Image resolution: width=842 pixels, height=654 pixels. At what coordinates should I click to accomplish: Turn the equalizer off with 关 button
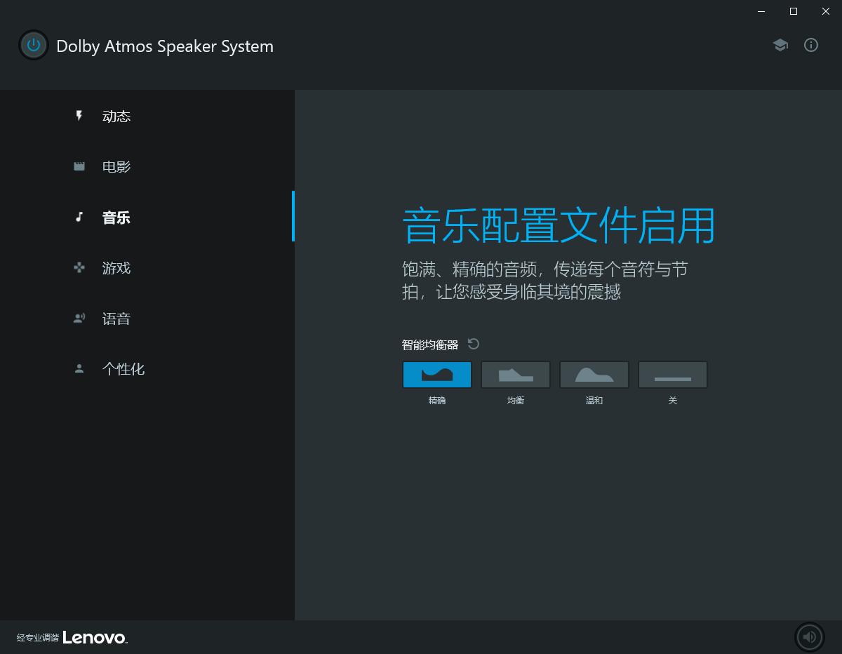click(673, 375)
